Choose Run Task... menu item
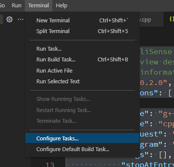This screenshot has width=174, height=167. coord(82,49)
